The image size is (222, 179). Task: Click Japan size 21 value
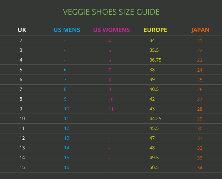point(199,41)
